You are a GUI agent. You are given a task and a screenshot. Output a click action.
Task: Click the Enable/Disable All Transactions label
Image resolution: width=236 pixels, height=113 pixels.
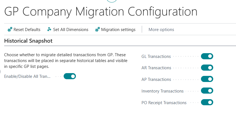(27, 76)
